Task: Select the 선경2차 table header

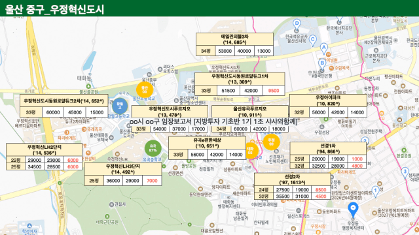Action: pos(293,180)
